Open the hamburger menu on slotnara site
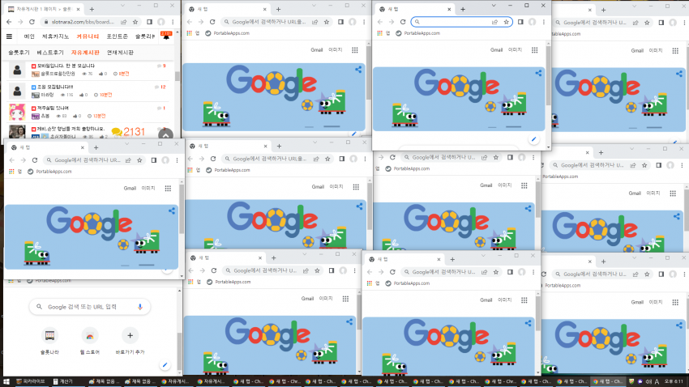 pyautogui.click(x=9, y=36)
